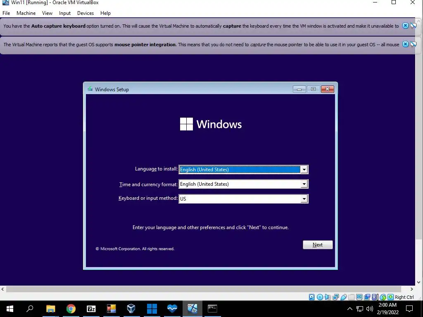Click the clock showing 2:00 AM
The image size is (423, 317).
pos(387,309)
